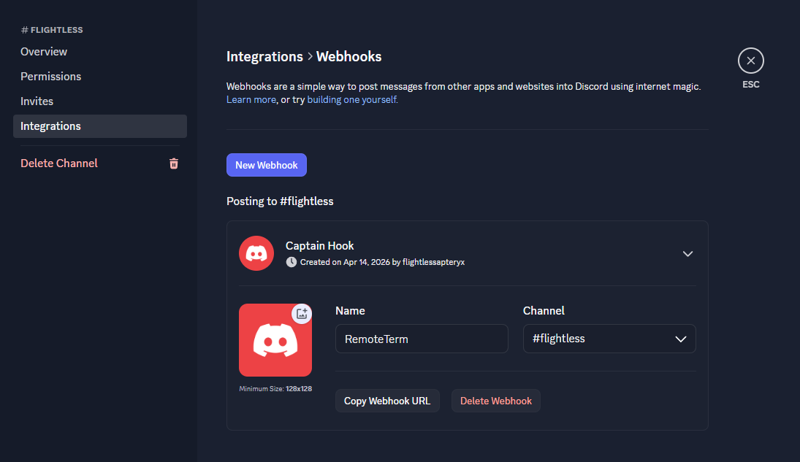Collapse the Captain Hook webhook card chevron
The width and height of the screenshot is (800, 462).
point(687,253)
